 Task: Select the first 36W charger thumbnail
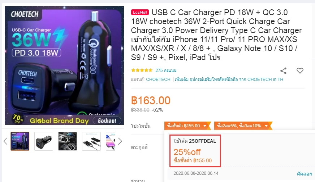[x=20, y=141]
